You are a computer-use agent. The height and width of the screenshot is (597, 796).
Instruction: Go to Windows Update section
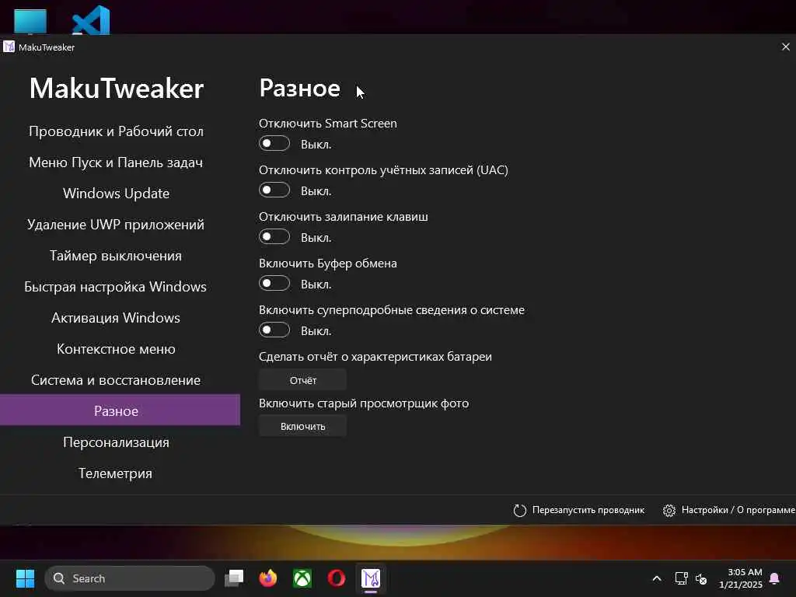click(117, 194)
